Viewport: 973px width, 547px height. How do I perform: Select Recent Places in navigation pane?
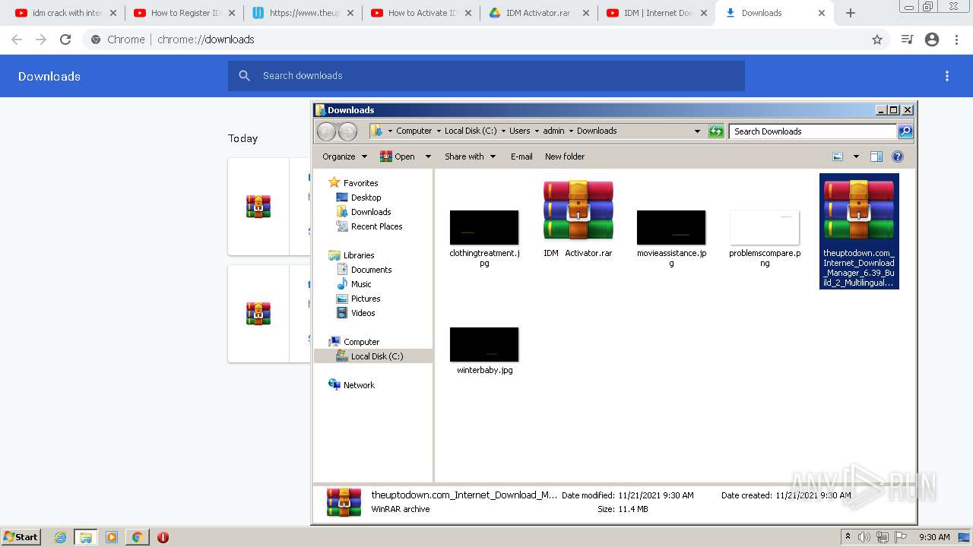pyautogui.click(x=376, y=226)
